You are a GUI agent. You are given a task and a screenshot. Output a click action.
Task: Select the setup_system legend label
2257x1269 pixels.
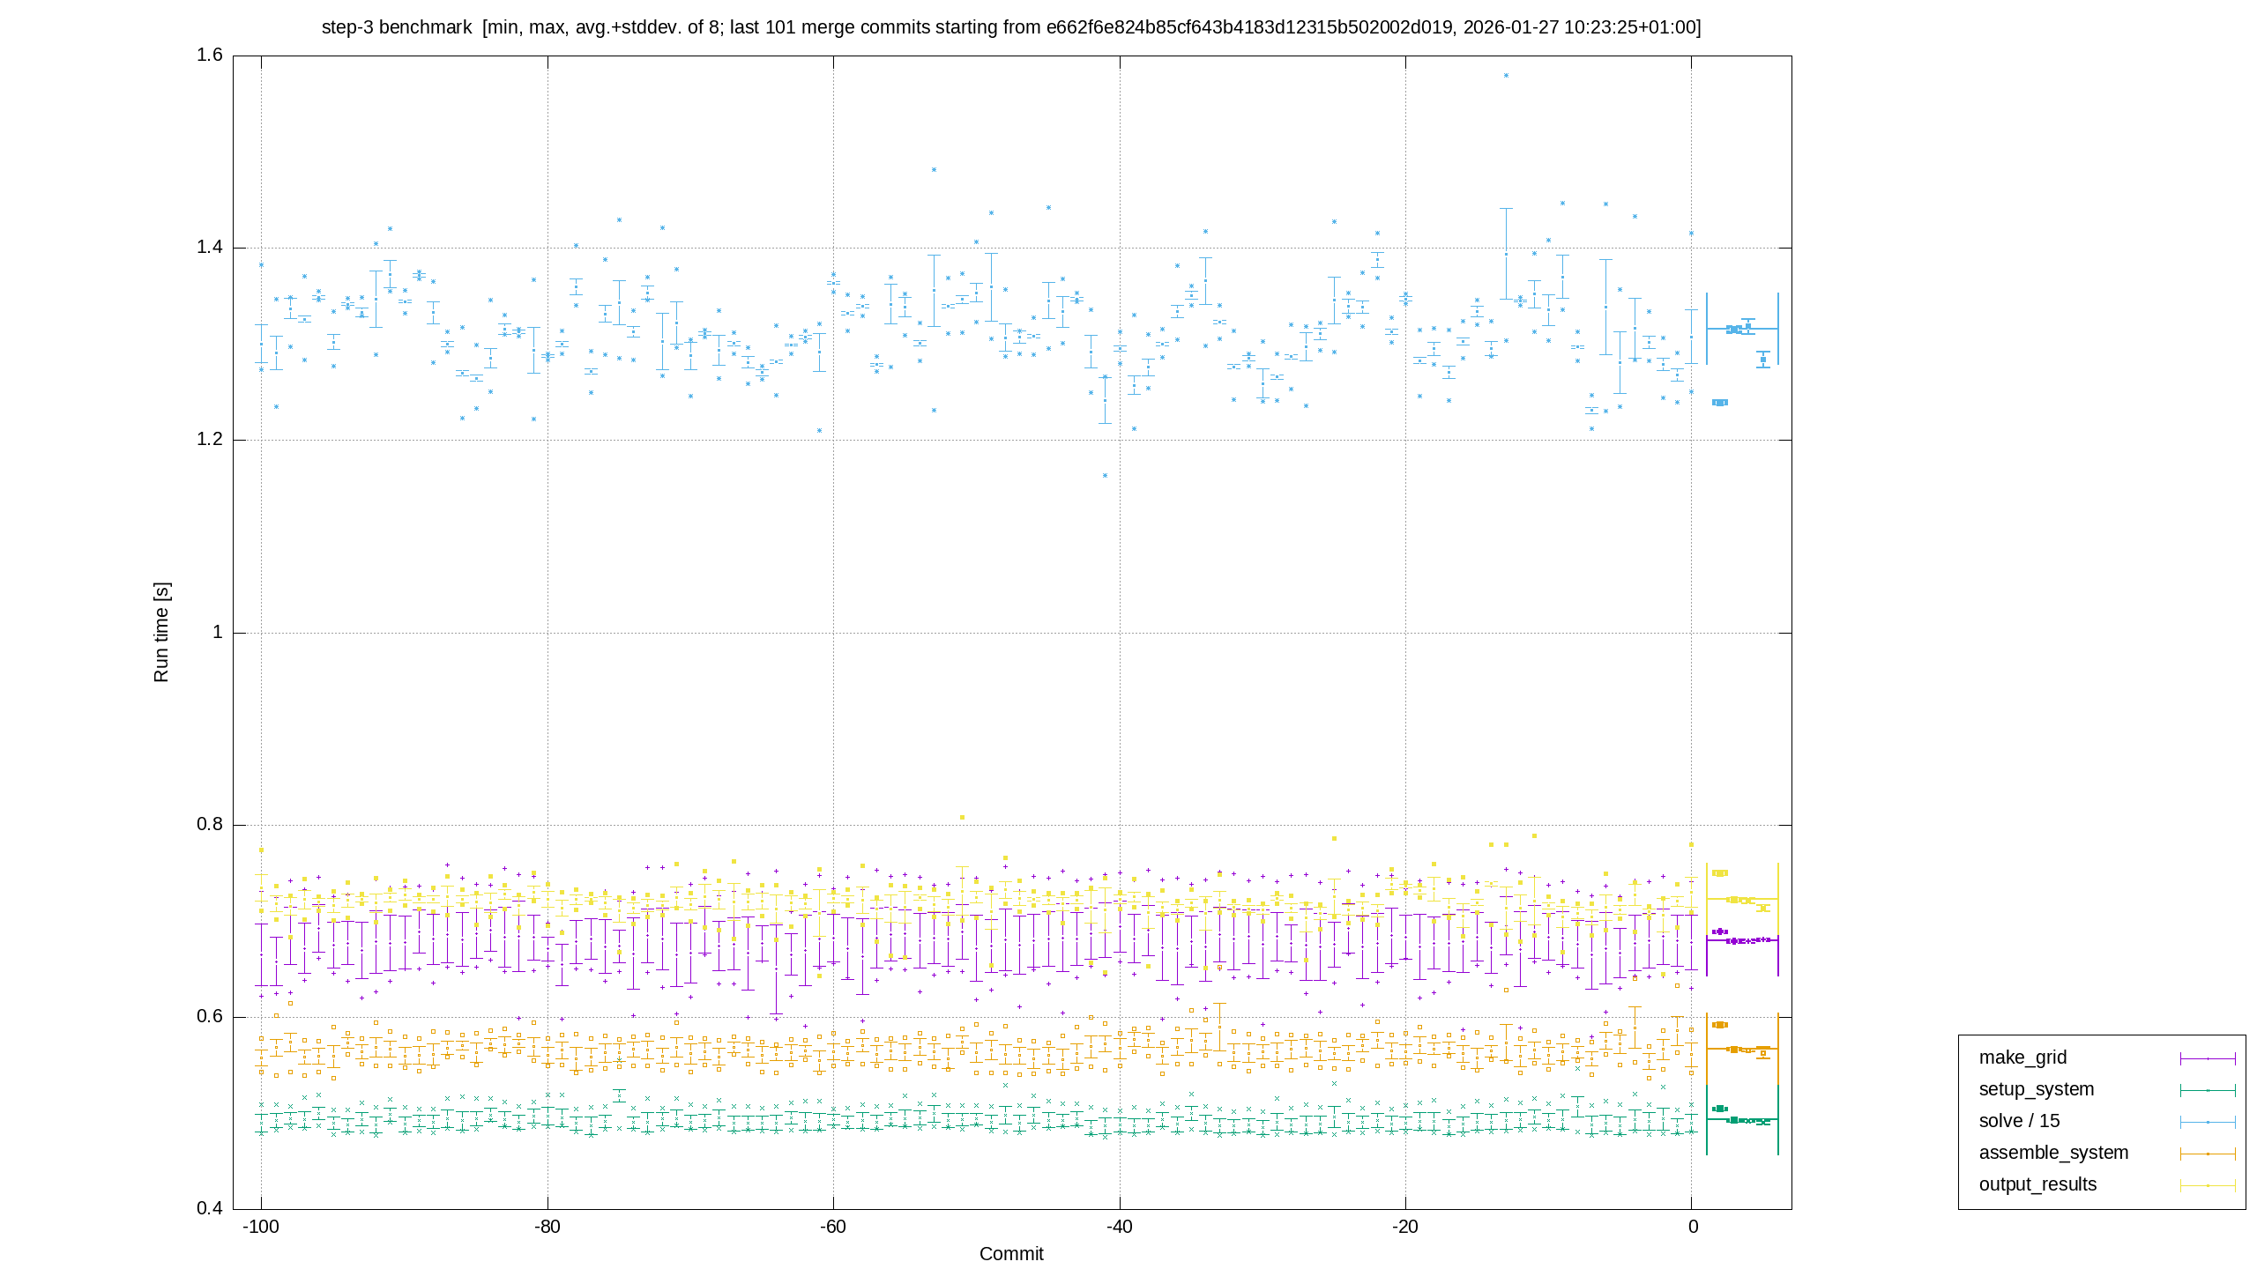tap(2036, 1089)
